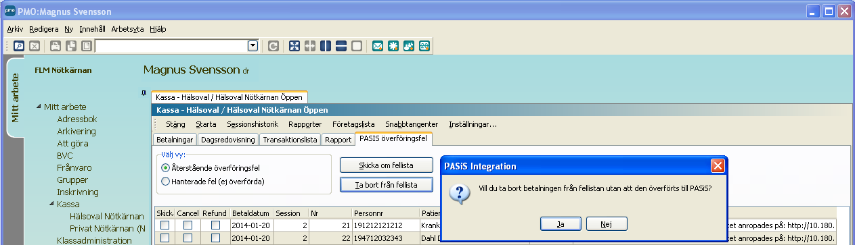Close the PASiS Integration dialog
Image resolution: width=855 pixels, height=245 pixels.
tap(718, 166)
